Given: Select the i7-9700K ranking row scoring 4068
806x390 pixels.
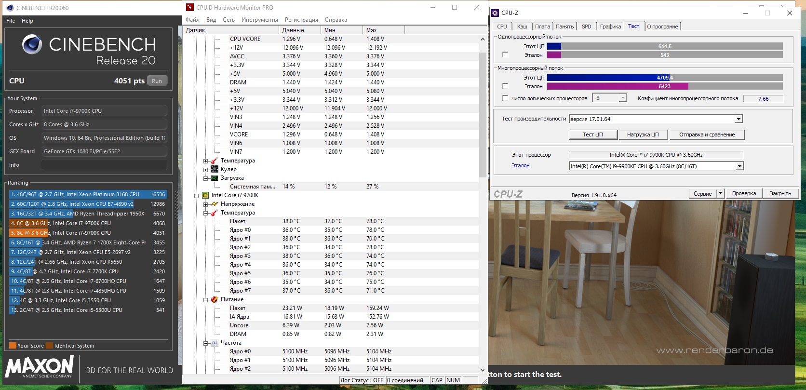Looking at the screenshot, I should [x=88, y=223].
